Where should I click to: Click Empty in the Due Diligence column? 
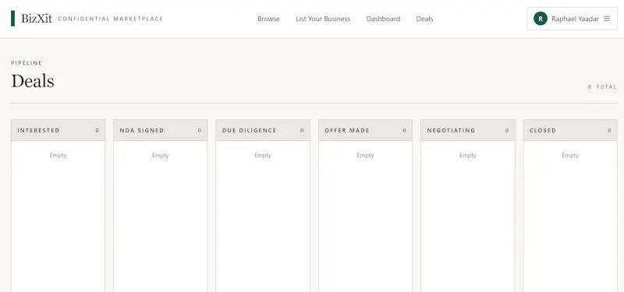263,155
